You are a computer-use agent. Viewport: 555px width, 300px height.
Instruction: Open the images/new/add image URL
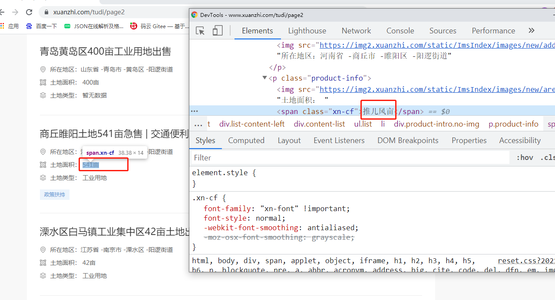[x=437, y=45]
